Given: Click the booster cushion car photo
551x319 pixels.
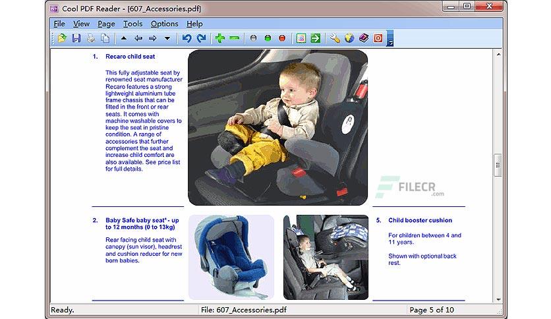Looking at the screenshot, I should [326, 257].
